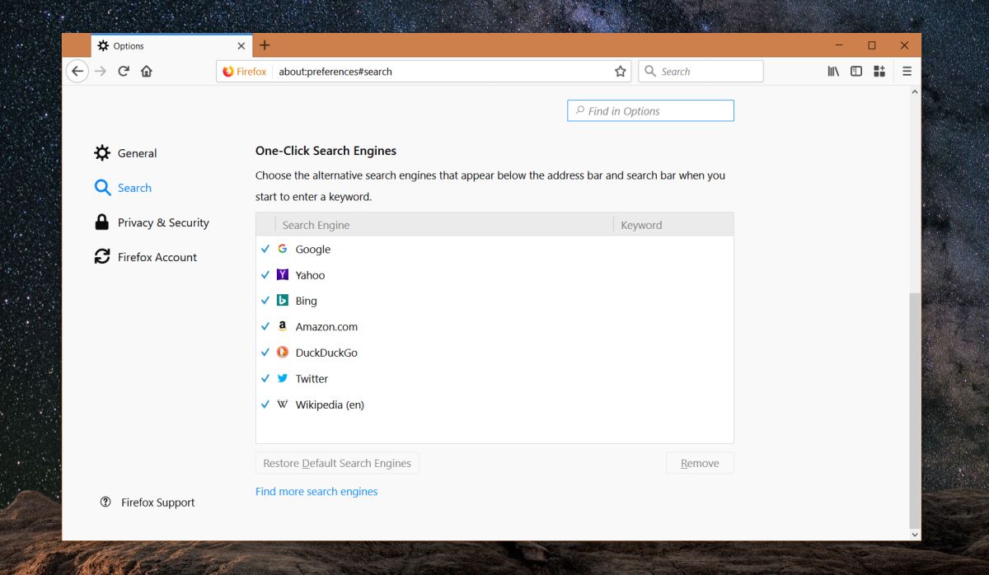Open the Library bookshelf icon
The height and width of the screenshot is (575, 989).
833,71
